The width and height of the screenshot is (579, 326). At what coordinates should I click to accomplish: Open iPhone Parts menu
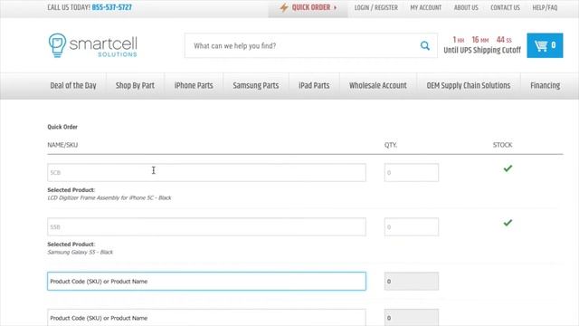point(194,86)
